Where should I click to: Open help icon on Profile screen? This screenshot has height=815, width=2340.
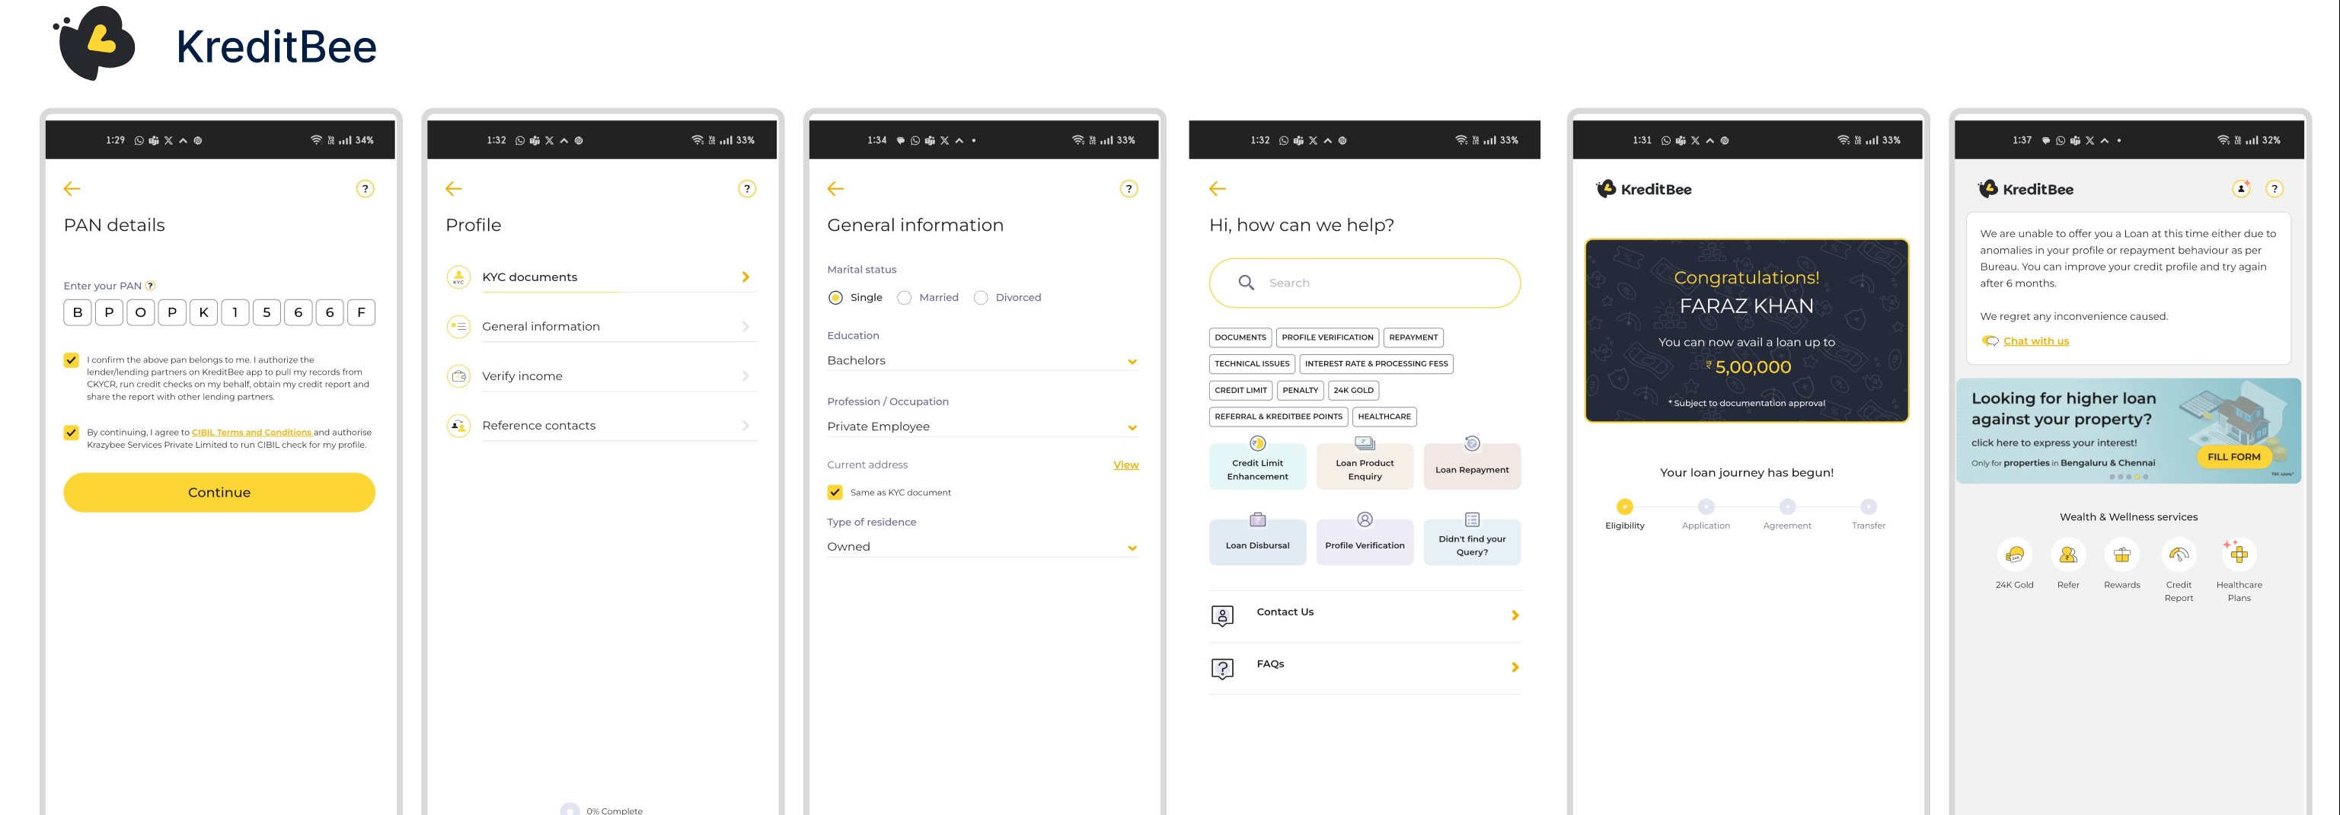[747, 189]
